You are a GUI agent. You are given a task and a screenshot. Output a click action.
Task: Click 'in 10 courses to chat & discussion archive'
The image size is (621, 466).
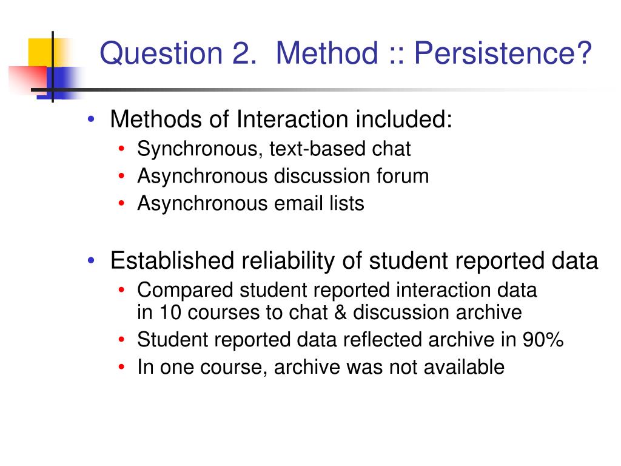329,312
